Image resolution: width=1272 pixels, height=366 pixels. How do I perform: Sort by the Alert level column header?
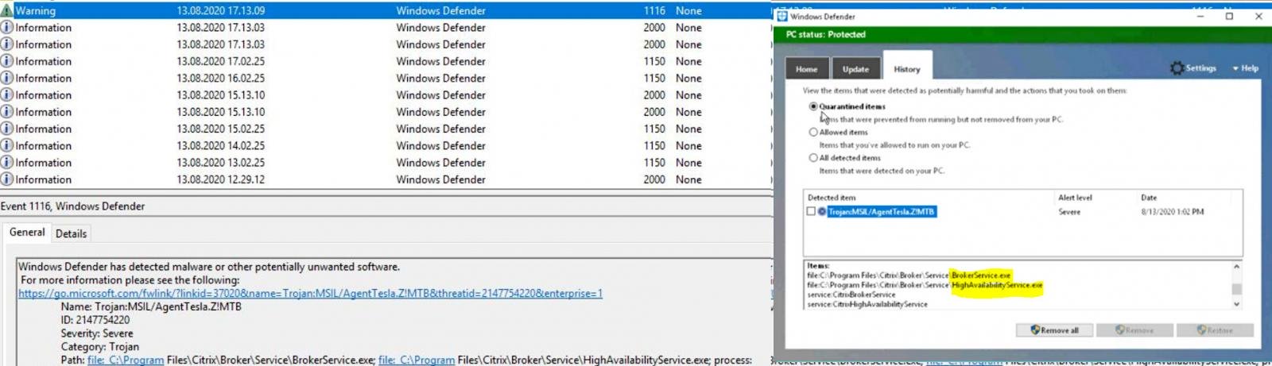pyautogui.click(x=1075, y=198)
